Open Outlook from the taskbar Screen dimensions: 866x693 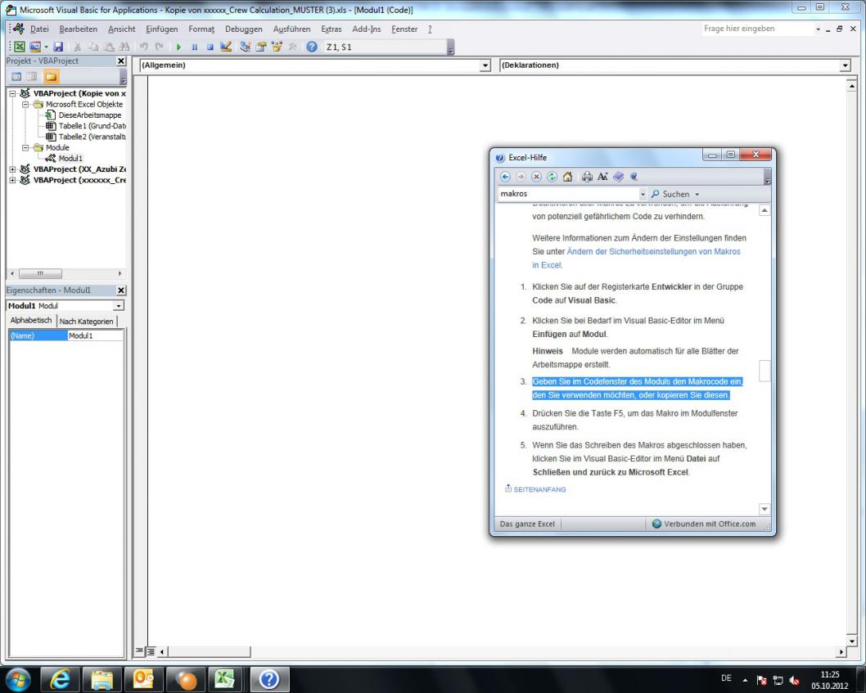coord(143,679)
